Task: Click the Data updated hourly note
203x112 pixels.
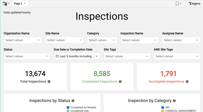Action: pyautogui.click(x=17, y=12)
